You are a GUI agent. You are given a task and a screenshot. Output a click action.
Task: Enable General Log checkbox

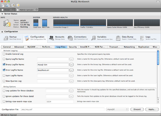click(x=4, y=54)
